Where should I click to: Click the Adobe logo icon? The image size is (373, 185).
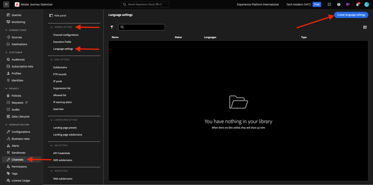[17, 4]
